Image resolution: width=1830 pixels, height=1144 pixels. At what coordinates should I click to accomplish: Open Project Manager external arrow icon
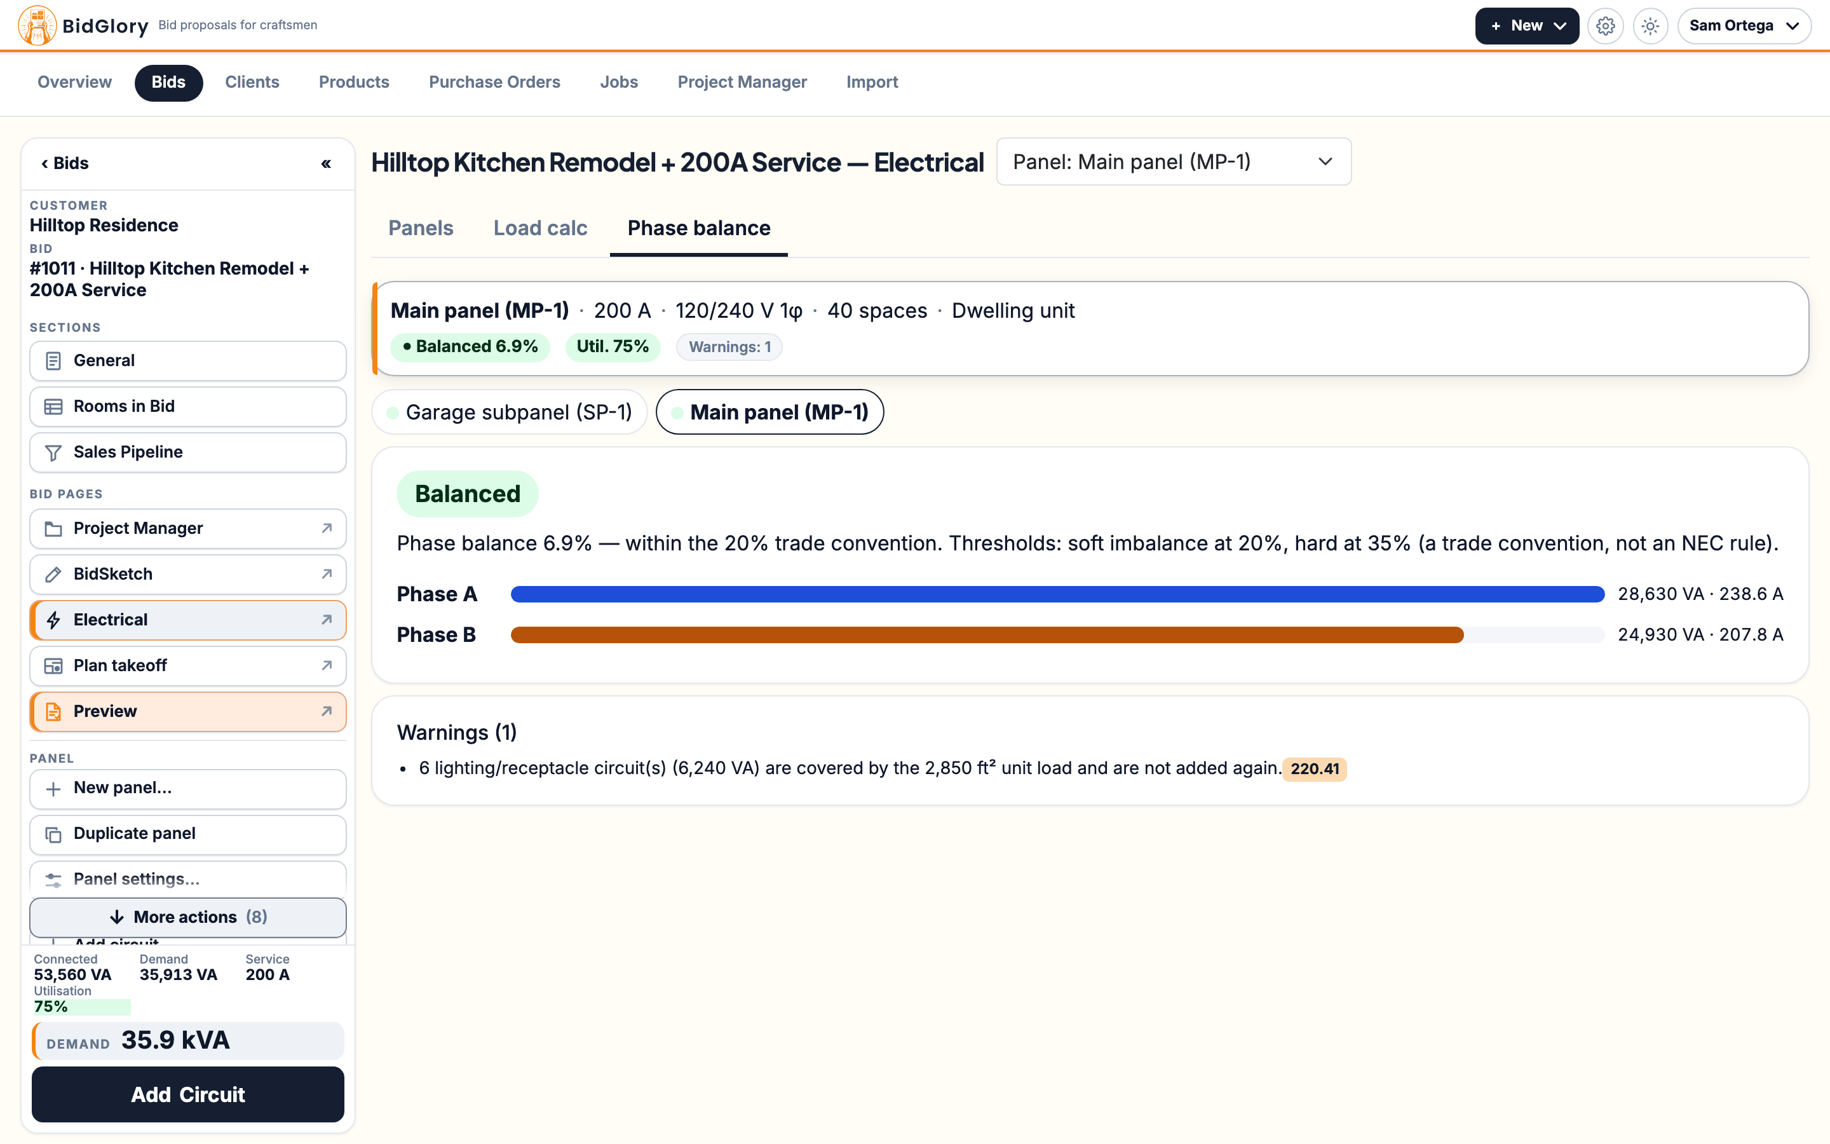point(327,528)
